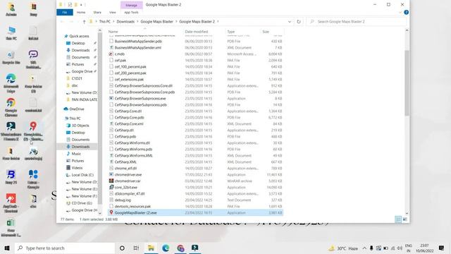The image size is (451, 254).
Task: Click the navigation pane scrollbar
Action: coord(100,118)
